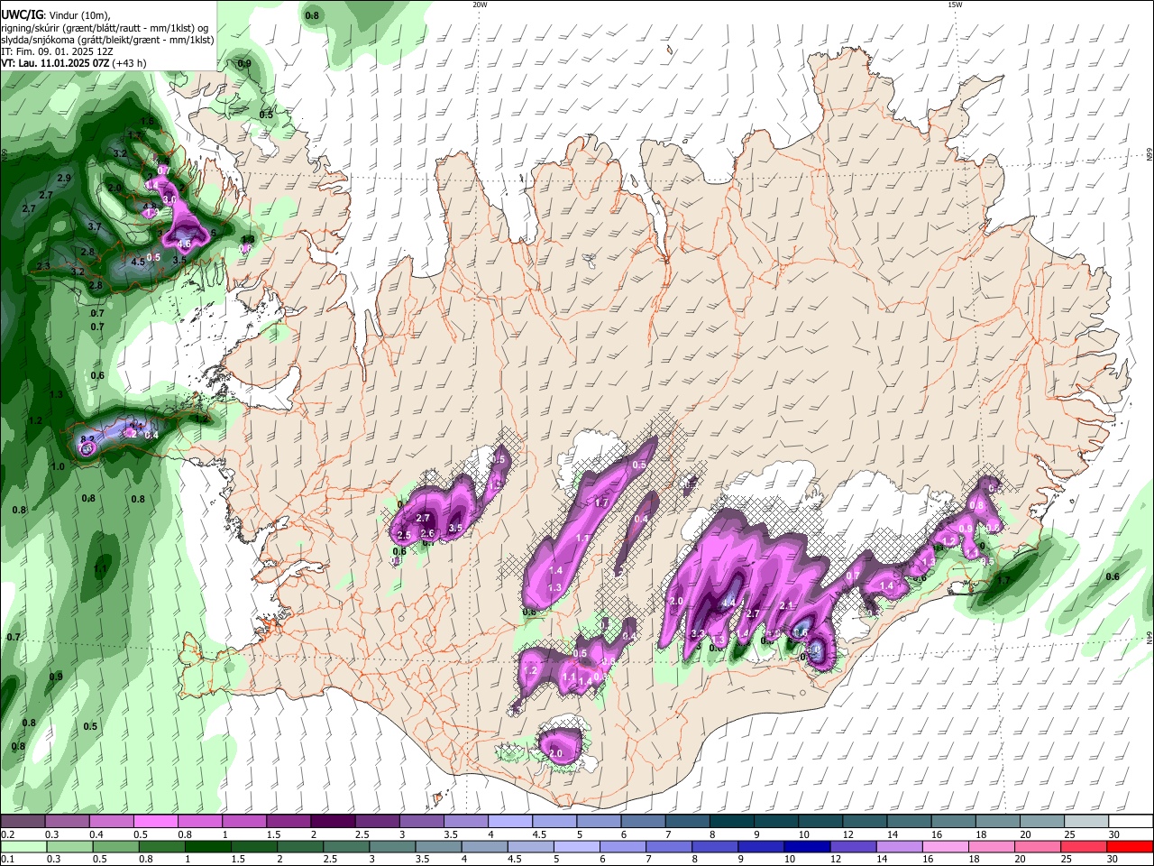
Task: Click the '20W' longitude label at the top of the map
Action: click(480, 5)
